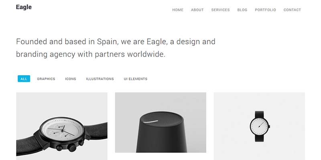
Task: Select the ALL filter button
Action: coord(24,78)
